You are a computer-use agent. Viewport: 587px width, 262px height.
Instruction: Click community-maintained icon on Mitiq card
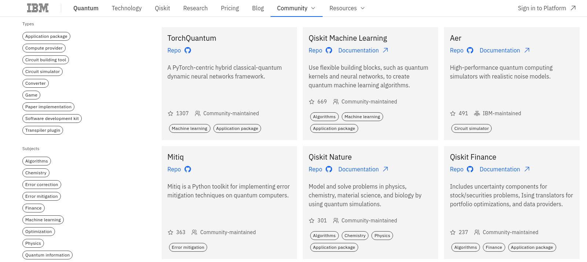click(x=194, y=233)
